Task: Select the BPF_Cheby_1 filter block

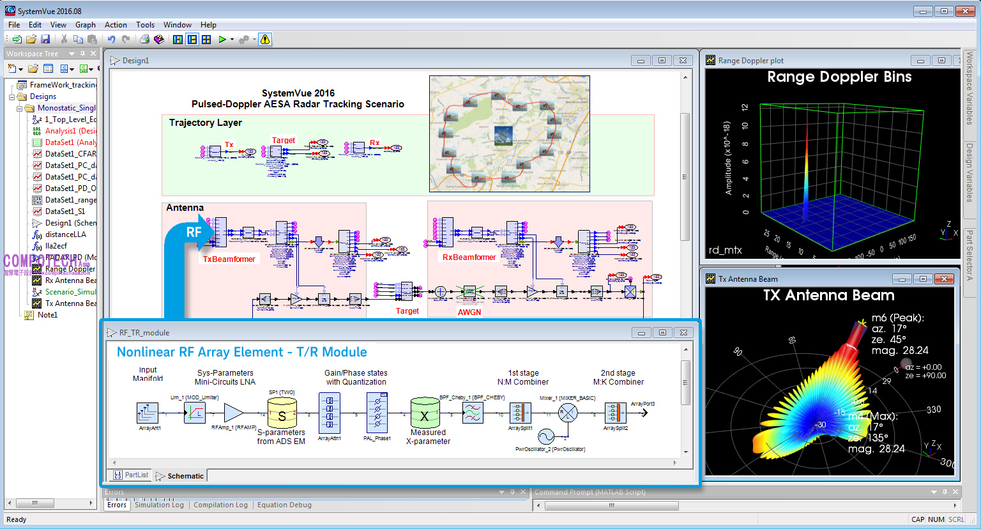Action: 473,413
